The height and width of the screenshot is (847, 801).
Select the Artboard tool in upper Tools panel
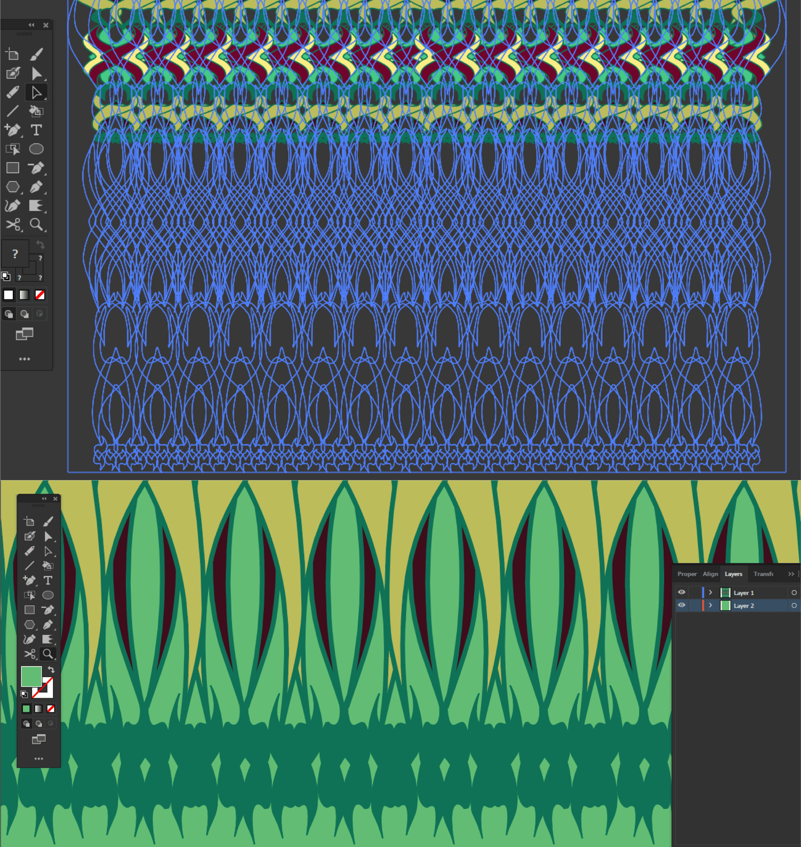pos(12,54)
